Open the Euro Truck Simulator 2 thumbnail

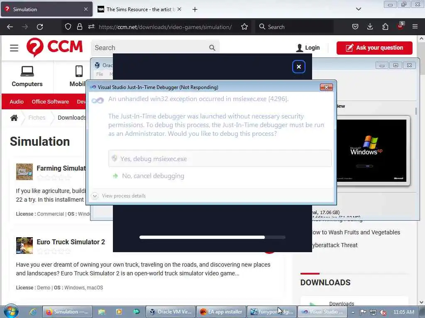[x=24, y=246]
